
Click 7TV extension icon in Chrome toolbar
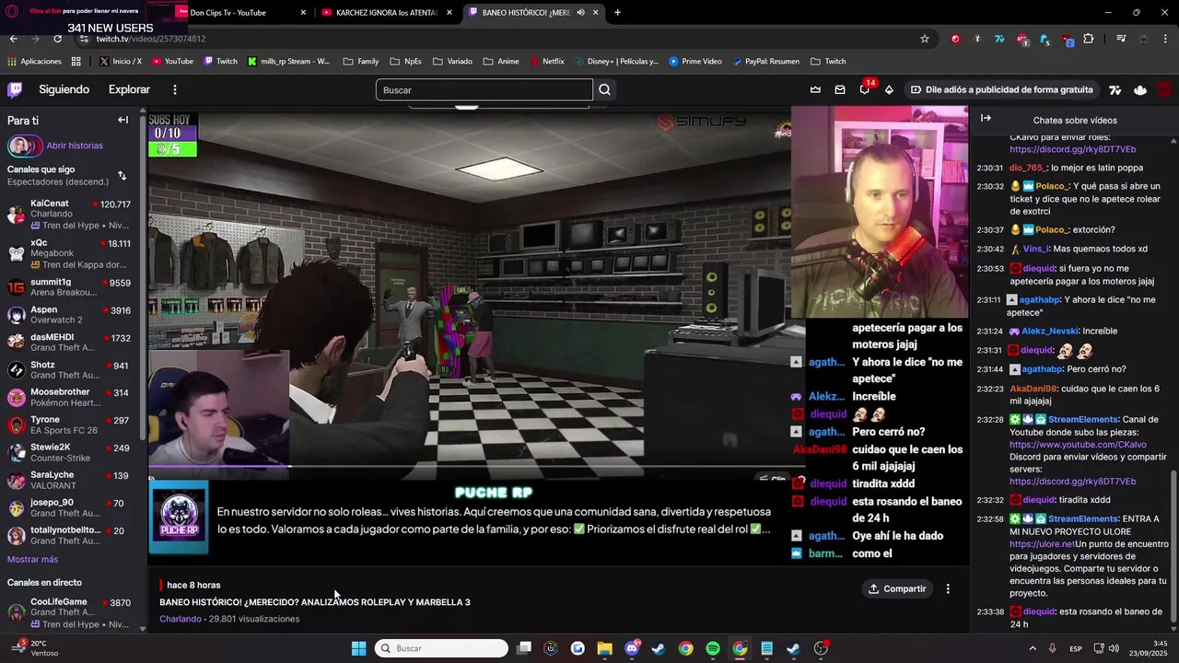click(x=999, y=39)
